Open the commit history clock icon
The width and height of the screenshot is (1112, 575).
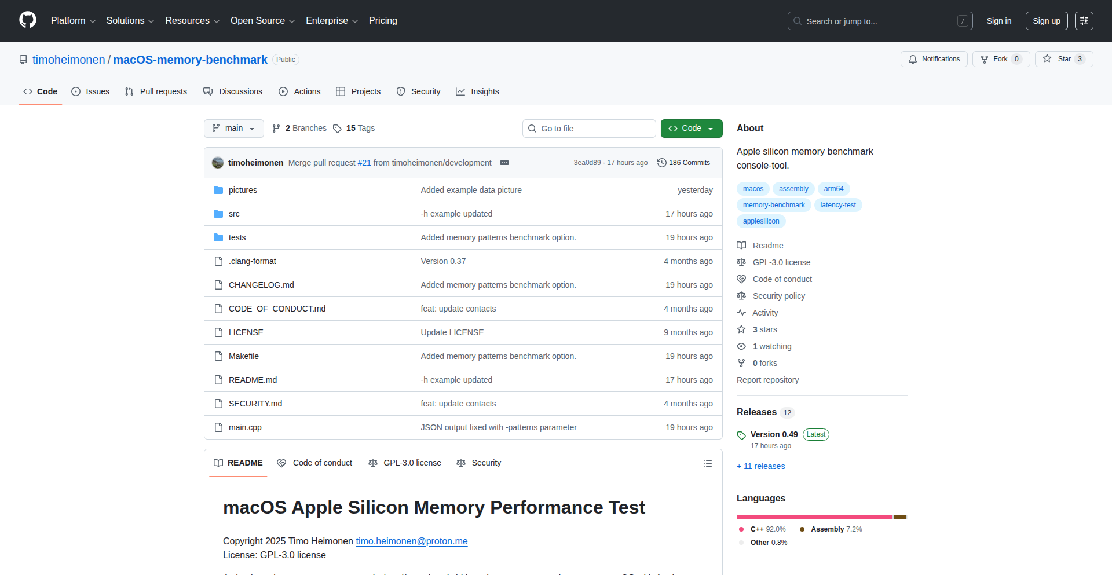click(x=662, y=163)
